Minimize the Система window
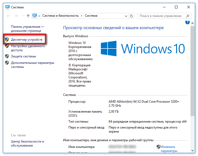This screenshot has width=198, height=156. 164,7
